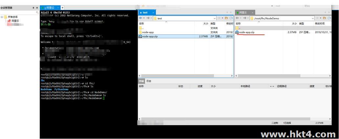The width and height of the screenshot is (339, 139).
Task: Add a new Xshell tab with plus button
Action: 62,8
